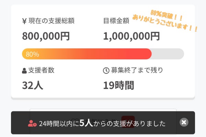
Task: Close the recent supporters notification
Action: [184, 123]
